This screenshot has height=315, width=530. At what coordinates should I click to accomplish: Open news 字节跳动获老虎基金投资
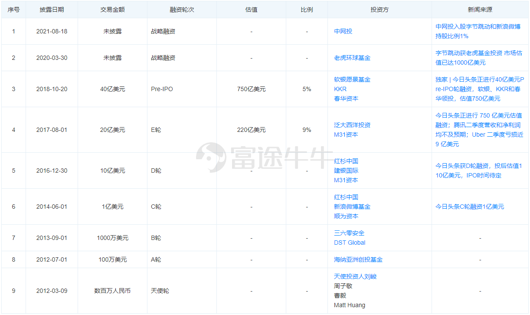tap(478, 58)
